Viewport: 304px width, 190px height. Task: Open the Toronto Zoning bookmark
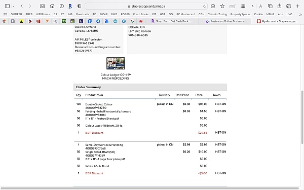click(x=217, y=14)
